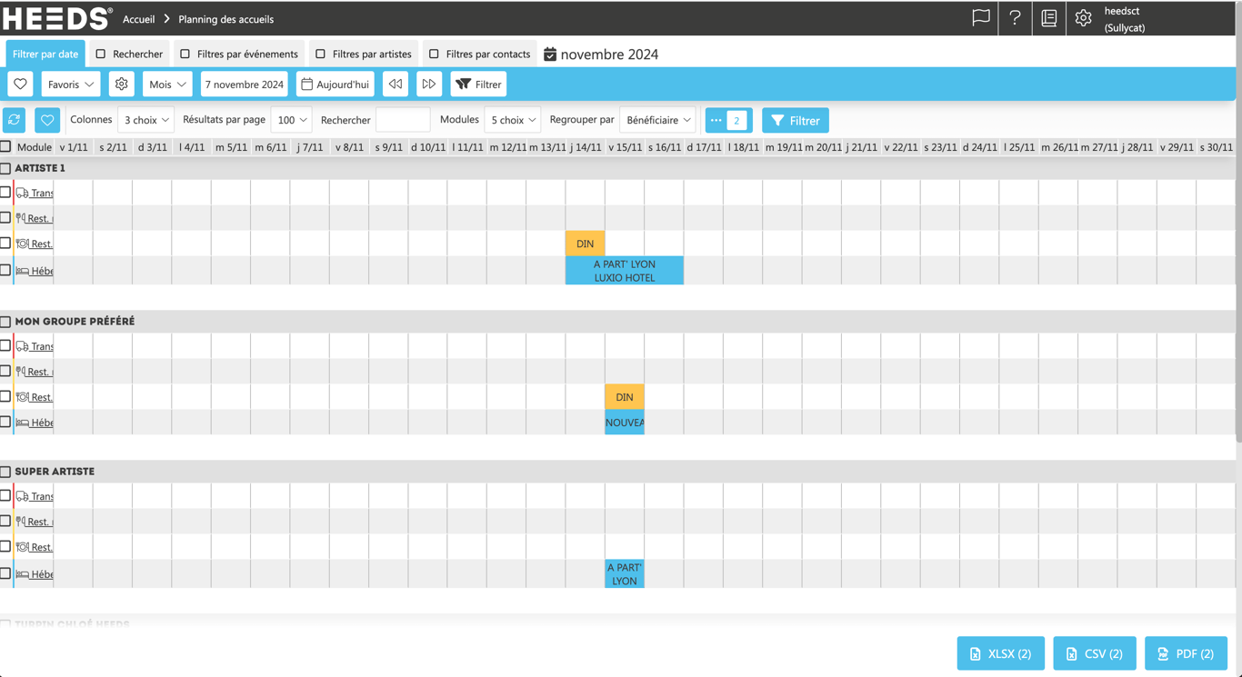
Task: Click the blue Filtrer button
Action: [x=796, y=120]
